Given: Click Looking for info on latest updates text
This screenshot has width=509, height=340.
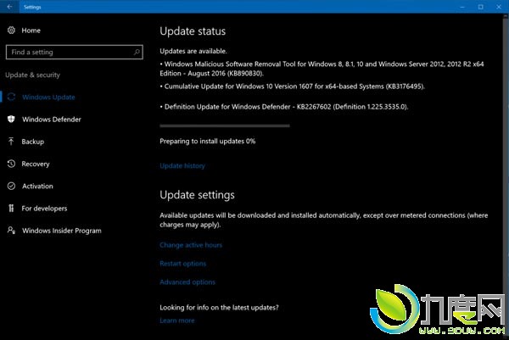Looking at the screenshot, I should pos(219,307).
